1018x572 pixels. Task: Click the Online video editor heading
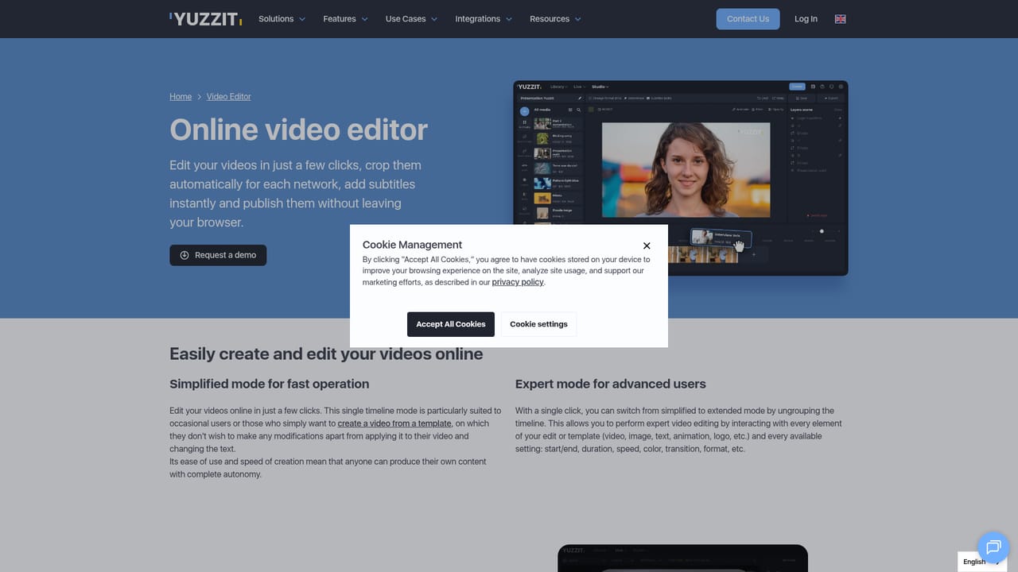299,129
